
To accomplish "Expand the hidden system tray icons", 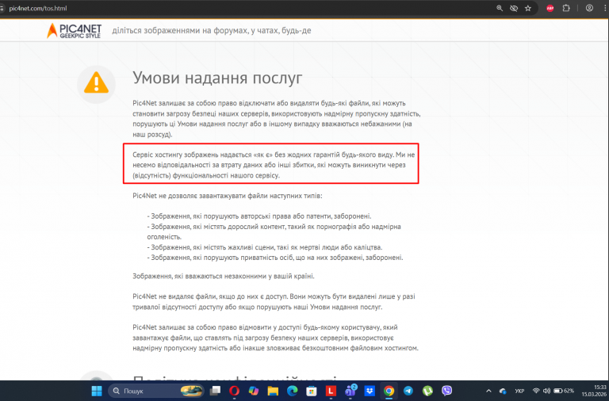I will pos(488,391).
